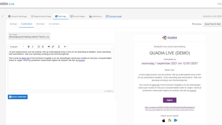Open Event Pages tab
The image size is (222, 125).
pos(78,16)
